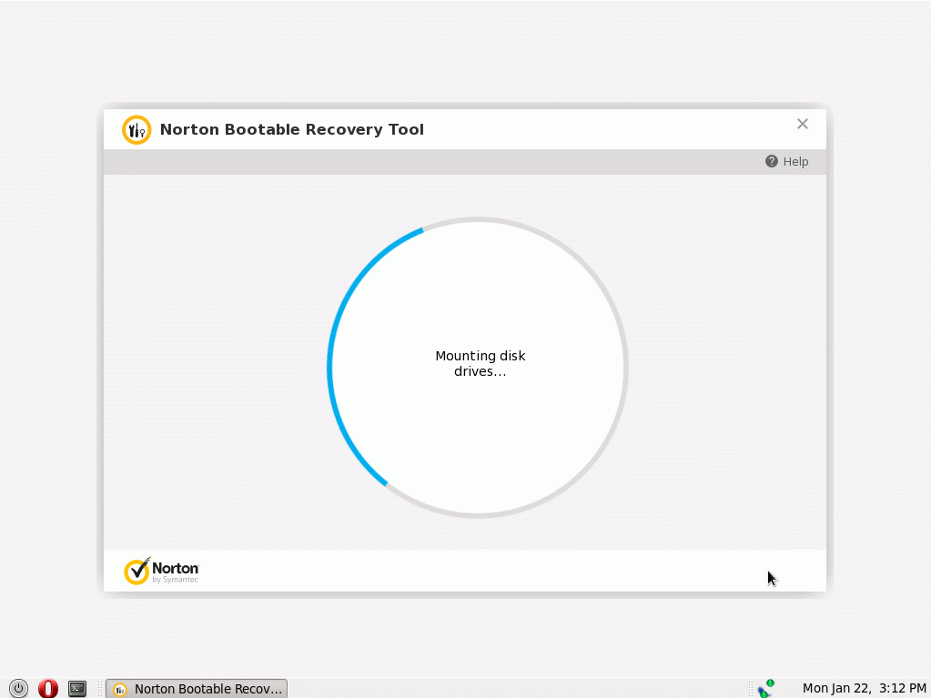The height and width of the screenshot is (698, 931).
Task: Open the terminal from the taskbar
Action: point(77,689)
